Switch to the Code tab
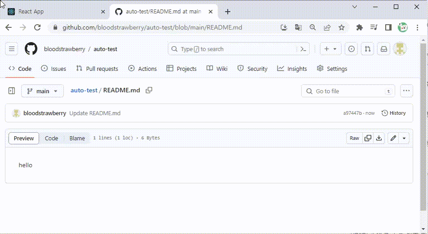 point(20,69)
